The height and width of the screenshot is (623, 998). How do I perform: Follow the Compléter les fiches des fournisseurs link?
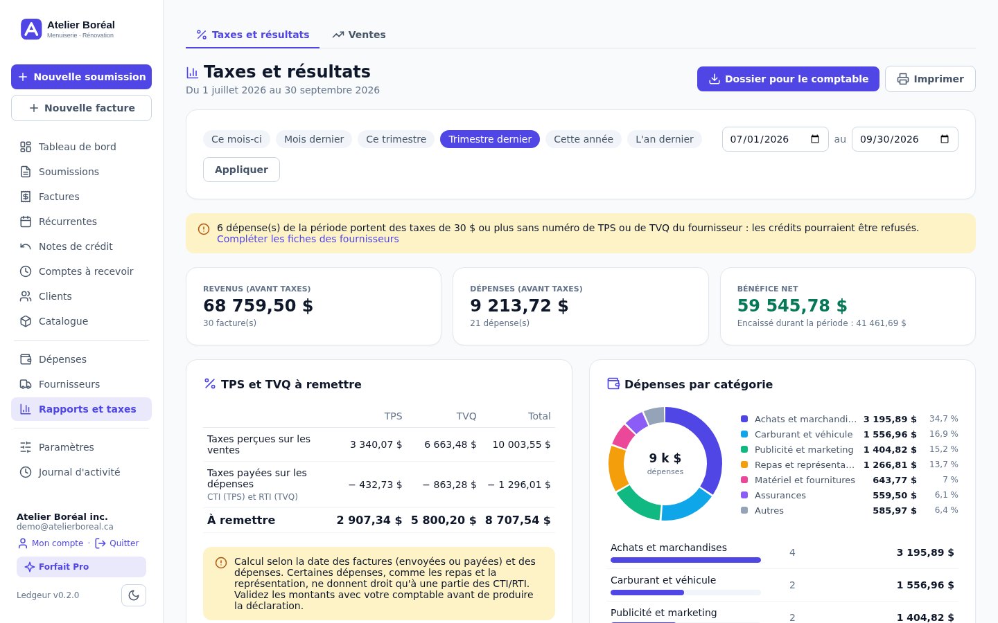click(308, 239)
